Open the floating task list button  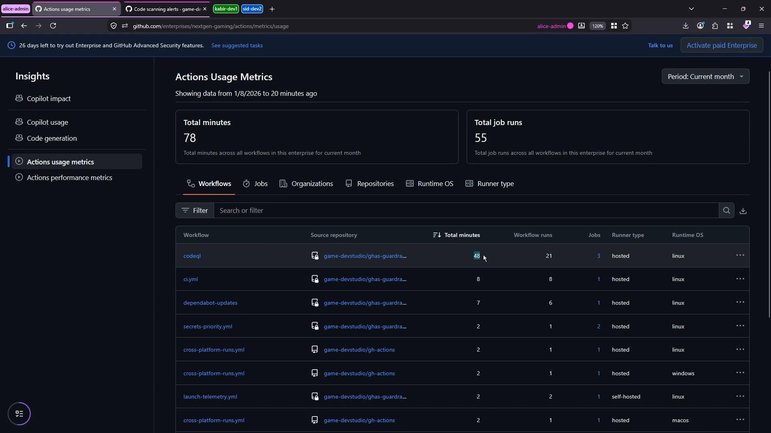(19, 414)
